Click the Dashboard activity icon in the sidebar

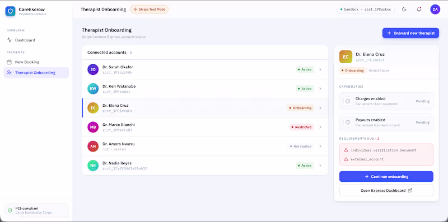pyautogui.click(x=9, y=40)
